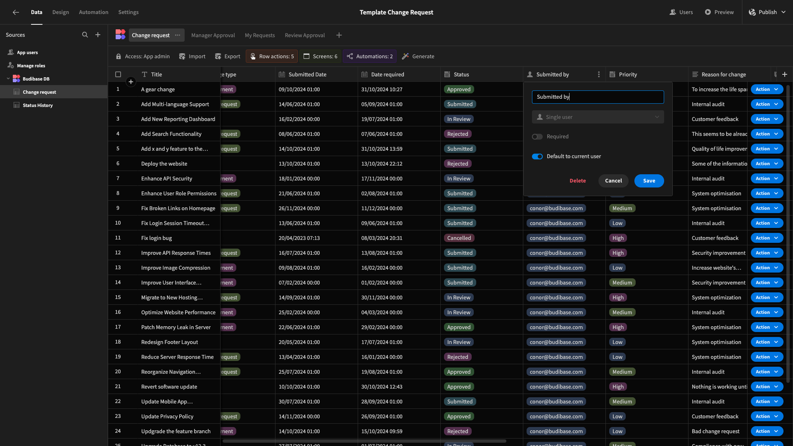Open the My Requests view tab
793x446 pixels.
point(260,36)
